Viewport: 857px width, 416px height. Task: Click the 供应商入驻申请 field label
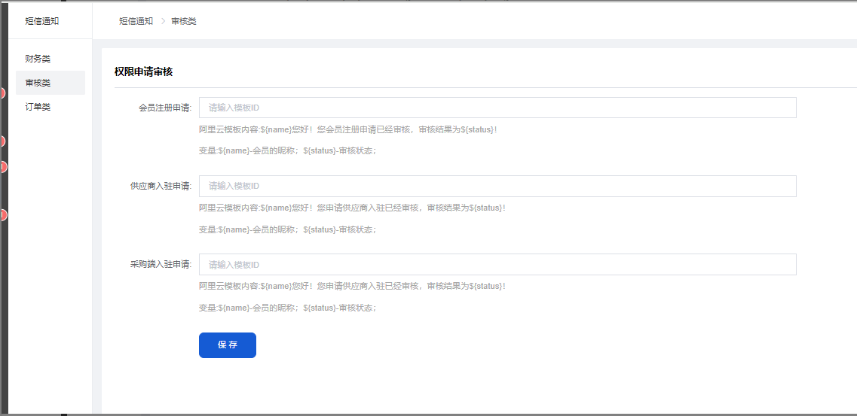[x=160, y=186]
